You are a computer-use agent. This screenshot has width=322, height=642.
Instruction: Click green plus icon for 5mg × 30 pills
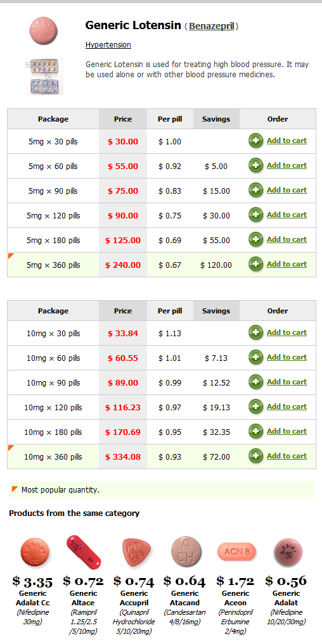click(x=255, y=141)
